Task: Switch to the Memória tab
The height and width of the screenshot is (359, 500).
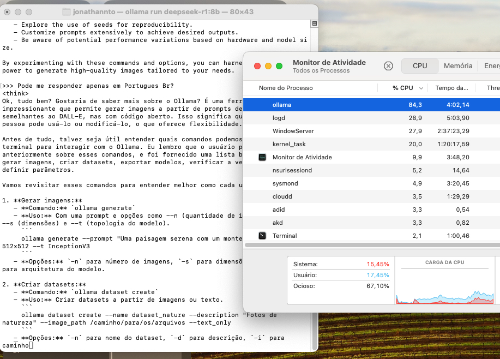Action: click(x=458, y=65)
